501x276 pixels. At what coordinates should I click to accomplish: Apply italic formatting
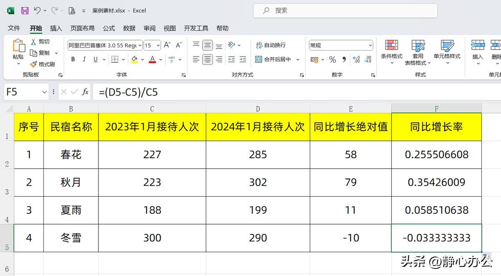(x=84, y=59)
